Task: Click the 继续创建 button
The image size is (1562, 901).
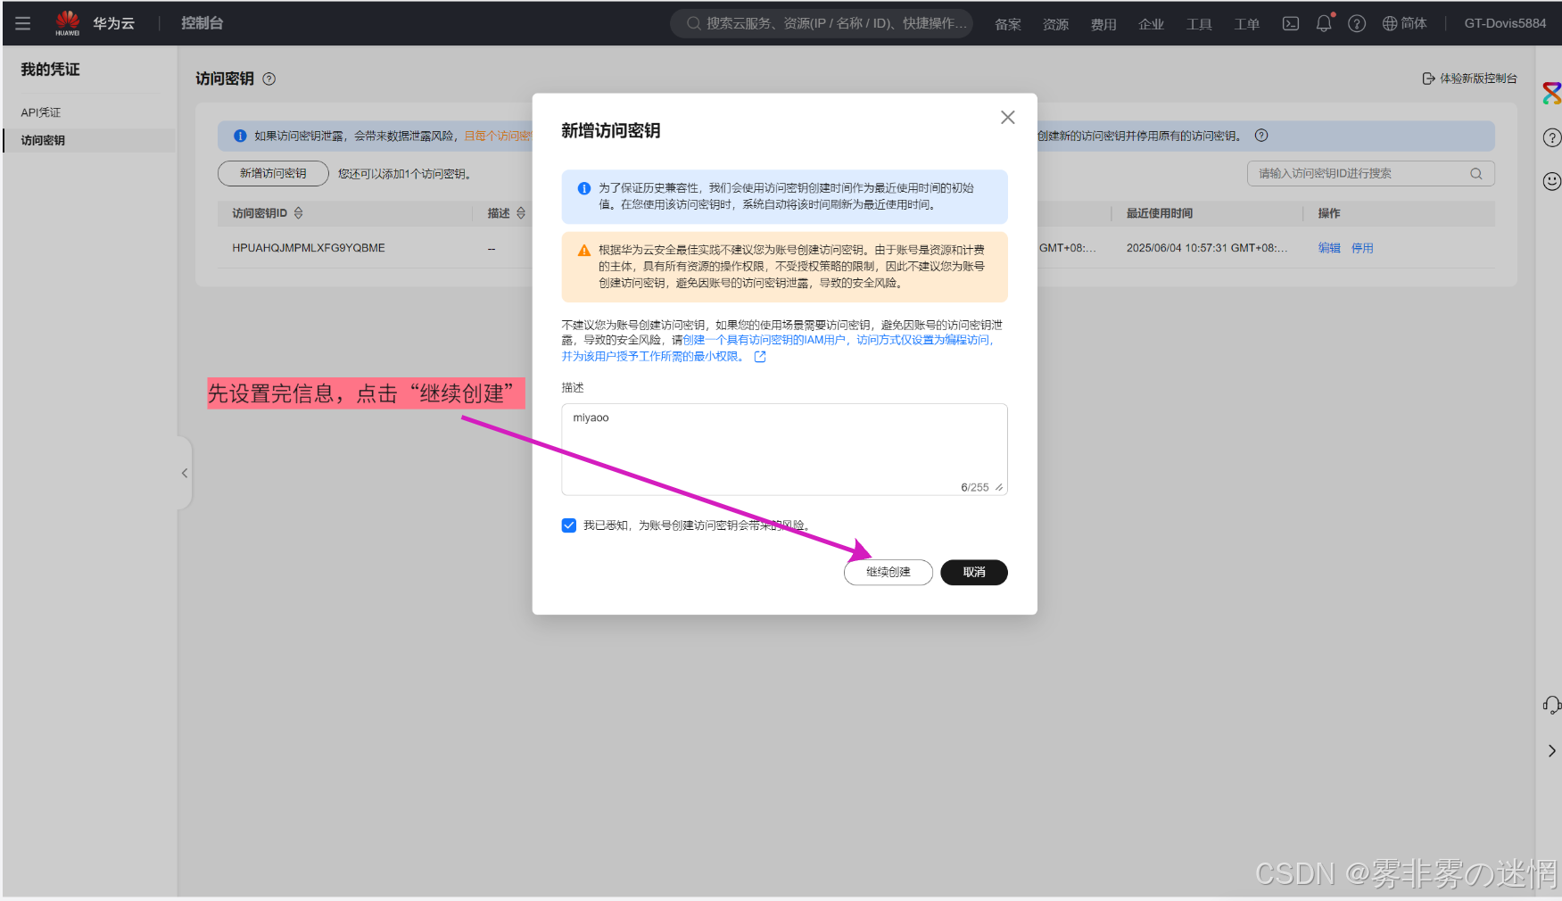Action: tap(888, 572)
